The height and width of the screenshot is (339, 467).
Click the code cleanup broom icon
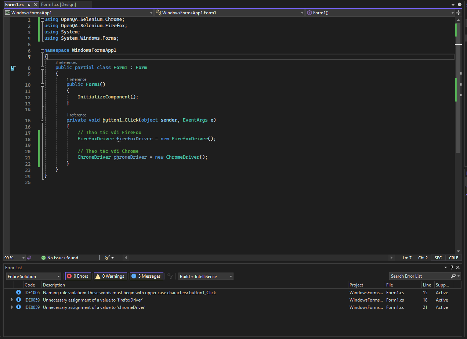pyautogui.click(x=107, y=258)
